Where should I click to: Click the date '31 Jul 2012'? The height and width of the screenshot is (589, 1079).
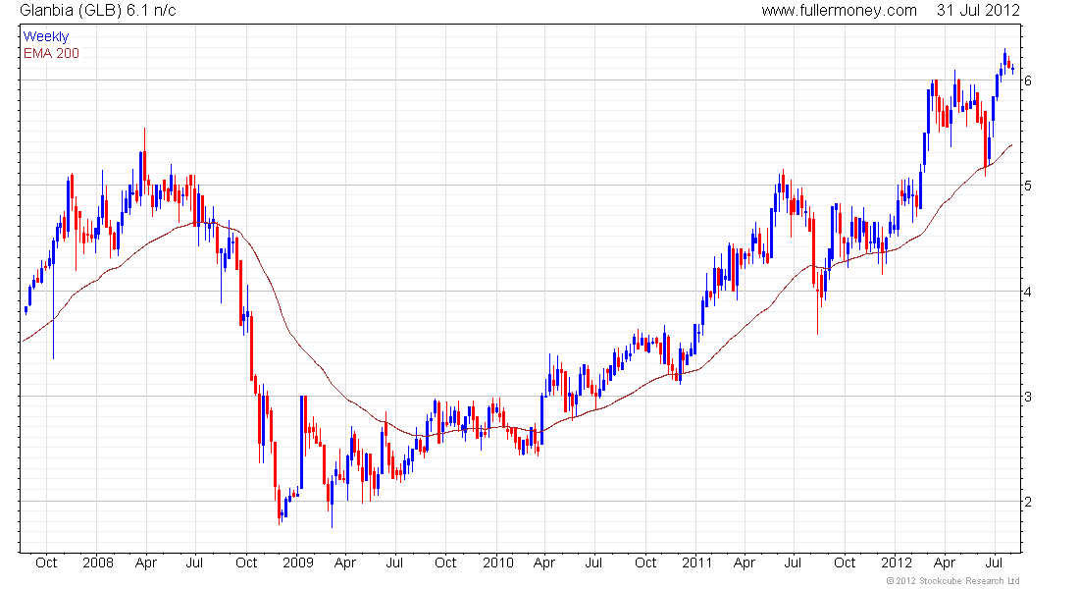coord(978,11)
